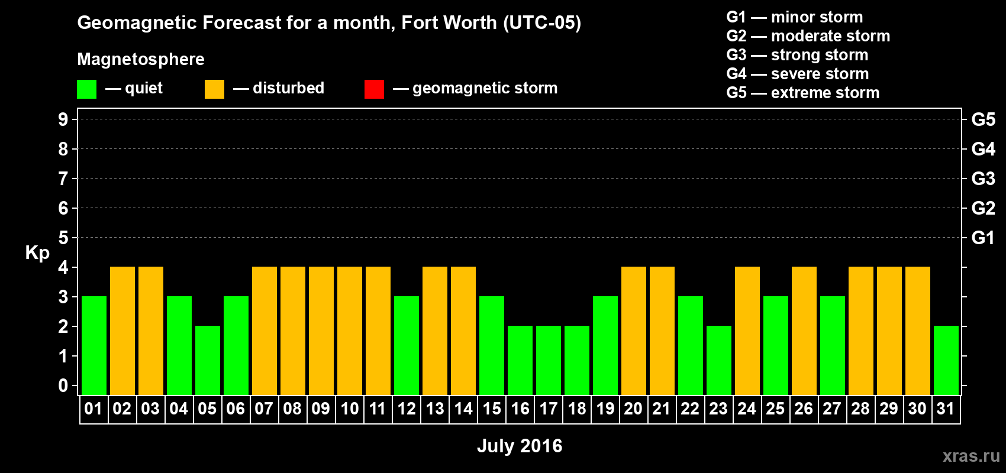Image resolution: width=1006 pixels, height=473 pixels.
Task: Click the green bar for day 27
Action: (x=833, y=346)
